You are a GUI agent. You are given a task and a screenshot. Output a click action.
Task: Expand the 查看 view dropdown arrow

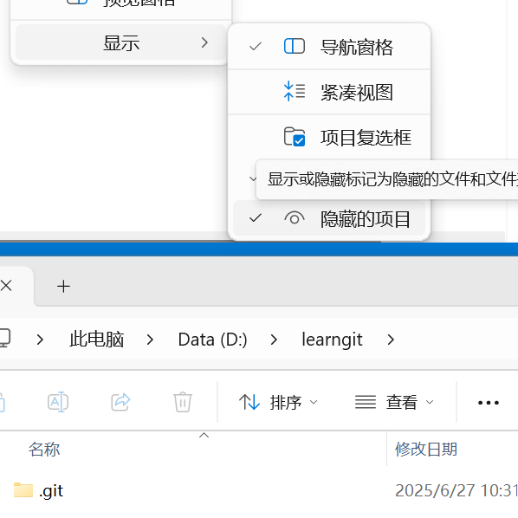pos(430,402)
